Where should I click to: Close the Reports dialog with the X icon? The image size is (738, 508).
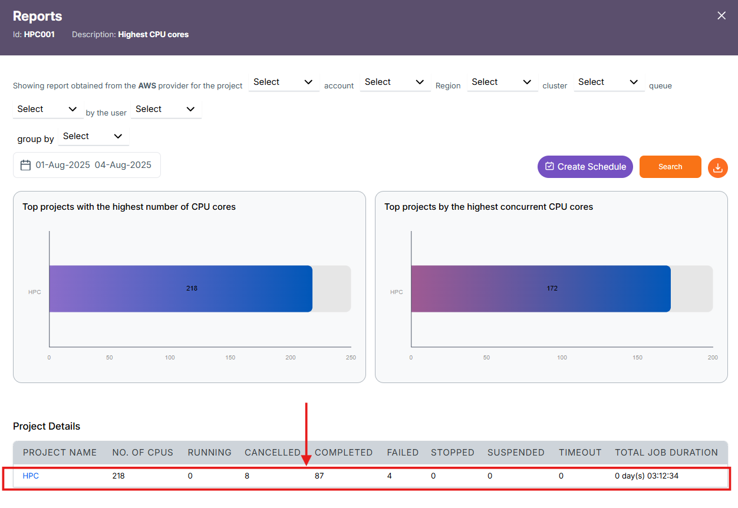point(721,16)
